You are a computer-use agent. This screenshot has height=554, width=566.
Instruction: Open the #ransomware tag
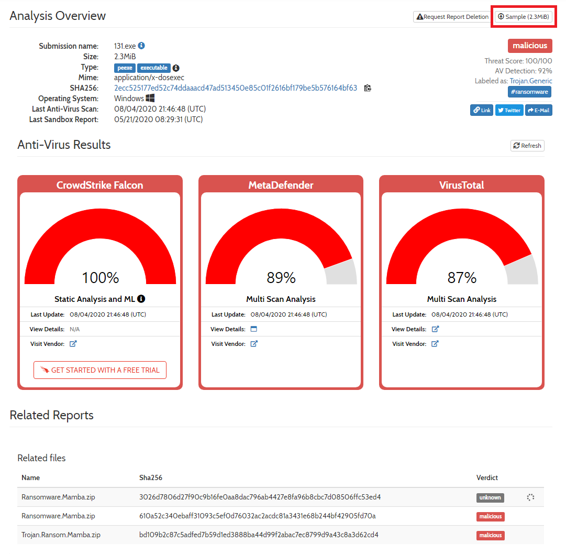(x=529, y=92)
